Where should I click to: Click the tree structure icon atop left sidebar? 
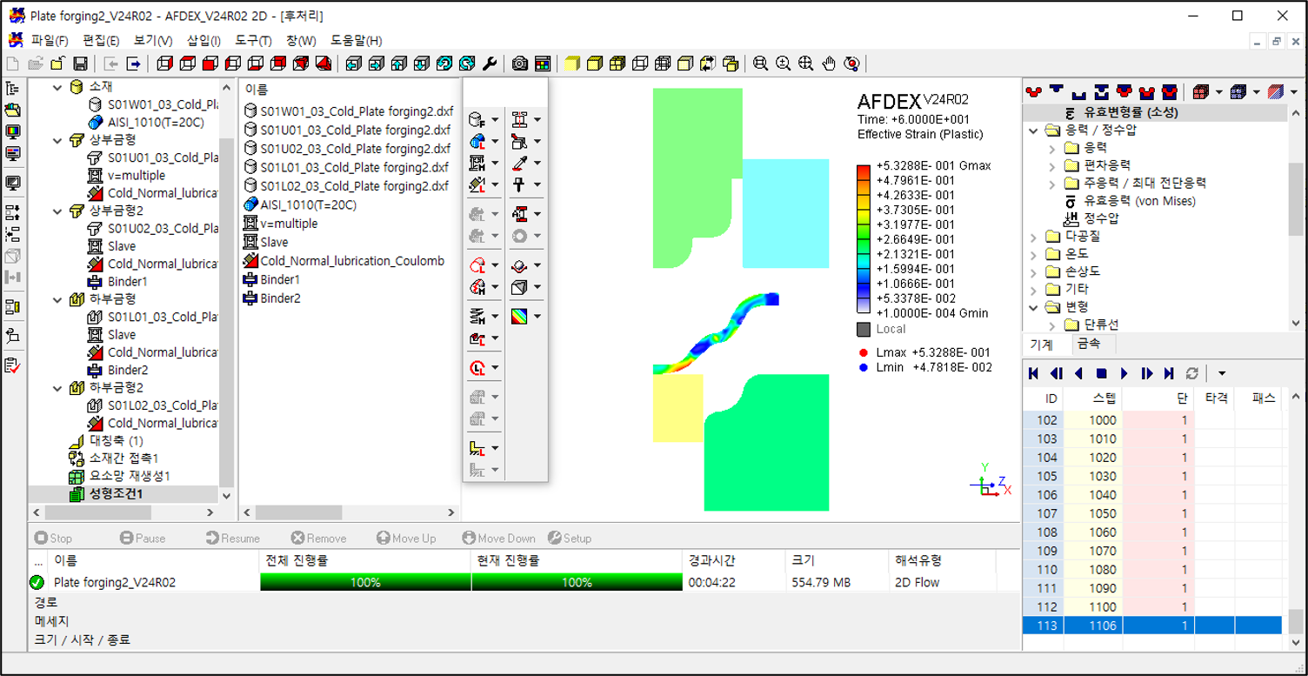13,89
